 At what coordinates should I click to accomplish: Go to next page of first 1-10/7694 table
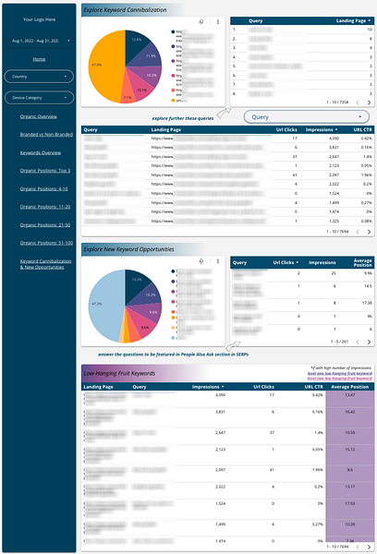tap(369, 232)
